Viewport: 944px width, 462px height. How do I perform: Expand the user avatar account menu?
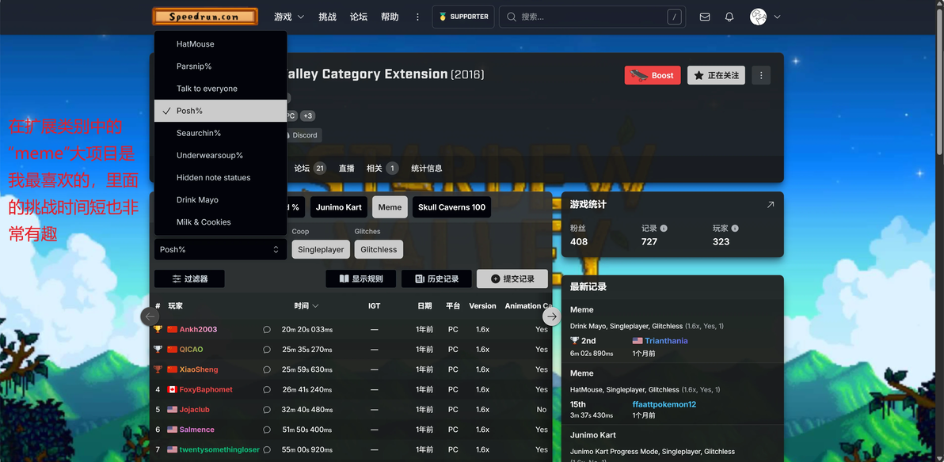pos(764,17)
